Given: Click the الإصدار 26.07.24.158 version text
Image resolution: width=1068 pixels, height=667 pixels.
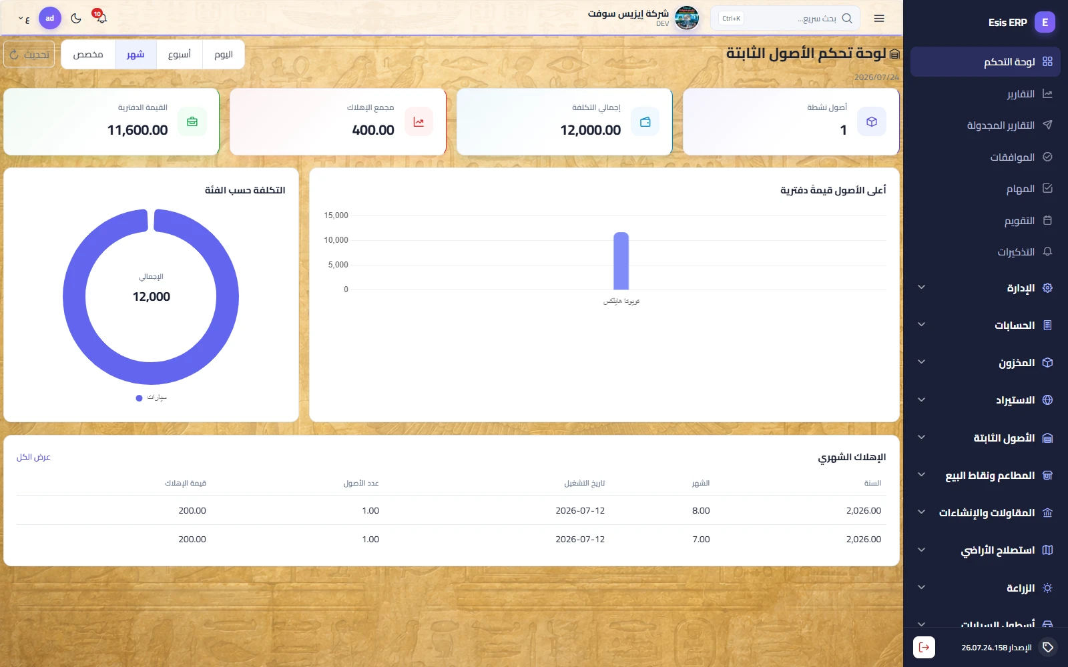Looking at the screenshot, I should [x=997, y=648].
